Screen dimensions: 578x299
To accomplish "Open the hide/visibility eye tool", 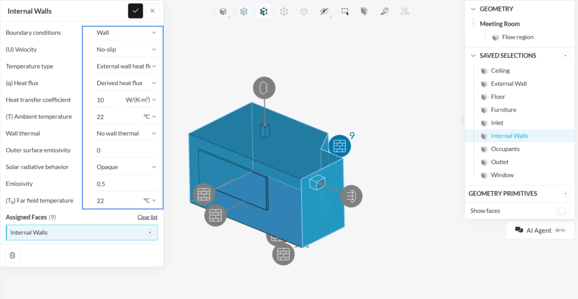I will [325, 11].
